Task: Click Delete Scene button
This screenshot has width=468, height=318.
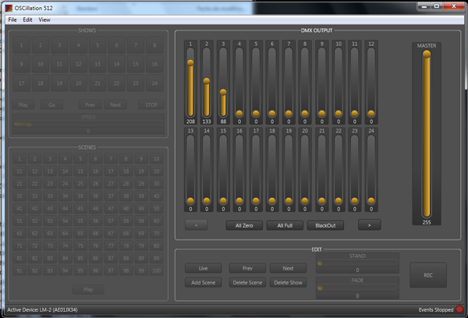Action: 246,282
